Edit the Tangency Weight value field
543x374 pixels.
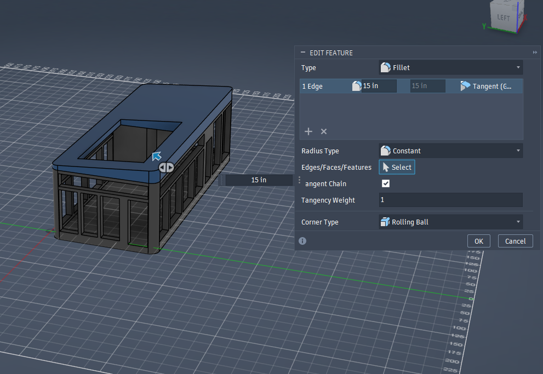450,200
